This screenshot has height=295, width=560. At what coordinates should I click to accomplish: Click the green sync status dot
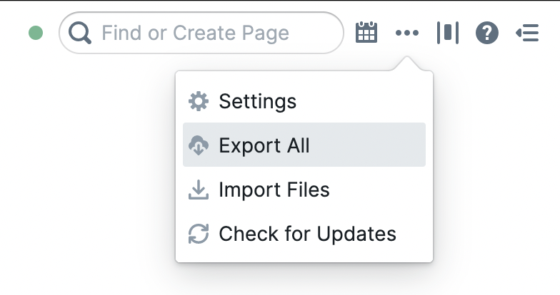click(36, 33)
